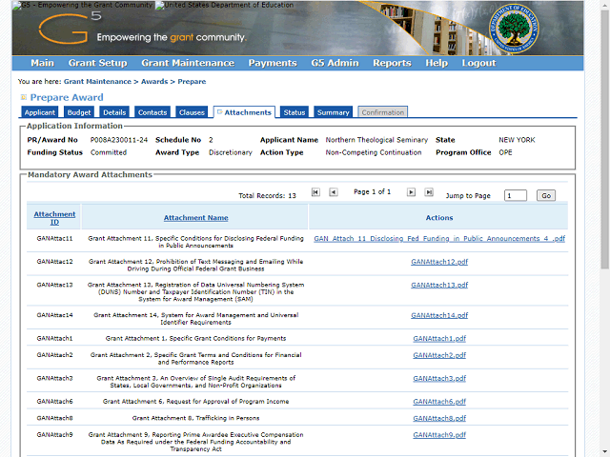Open GANAttach12.pdf link
The image size is (610, 457).
coord(439,261)
